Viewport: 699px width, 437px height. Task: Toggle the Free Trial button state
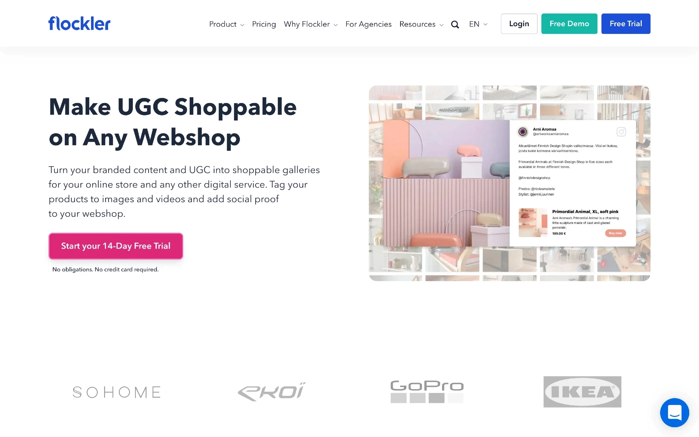[625, 24]
